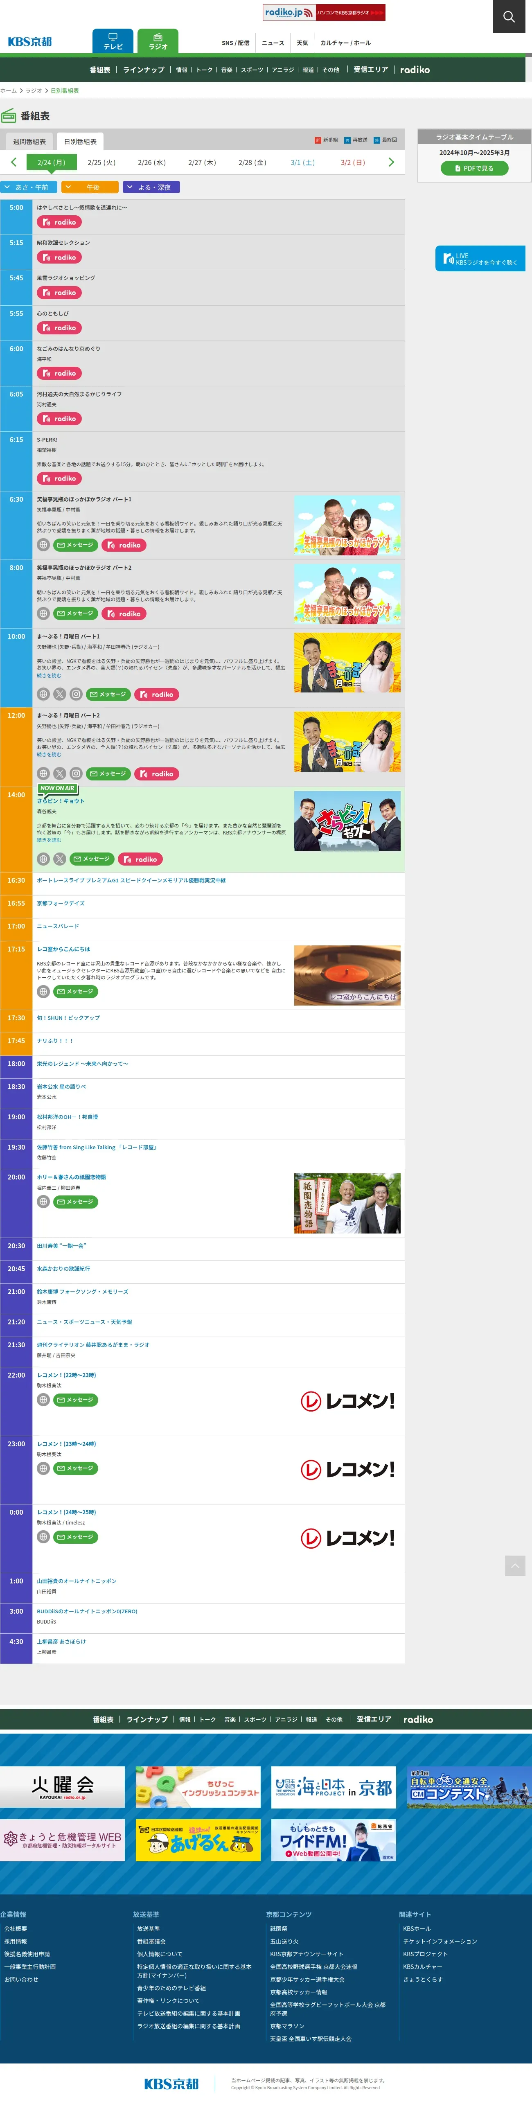Expand 続きを読む for ま〜ぶる！月曜日 パート1

pyautogui.click(x=49, y=675)
